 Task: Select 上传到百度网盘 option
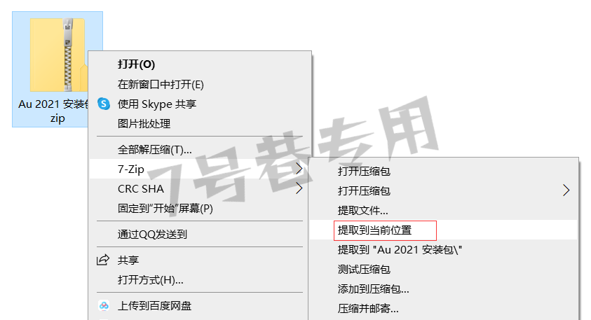coord(154,306)
